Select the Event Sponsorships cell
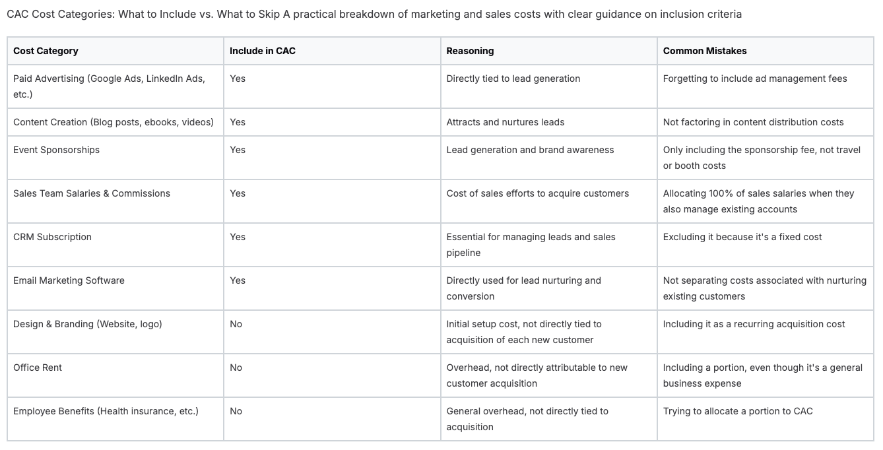This screenshot has width=883, height=450. click(x=115, y=158)
